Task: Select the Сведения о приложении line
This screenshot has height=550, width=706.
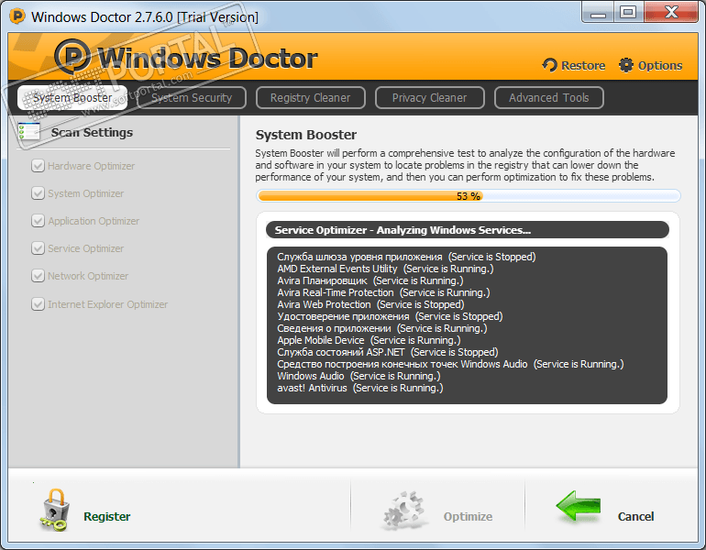Action: (382, 328)
